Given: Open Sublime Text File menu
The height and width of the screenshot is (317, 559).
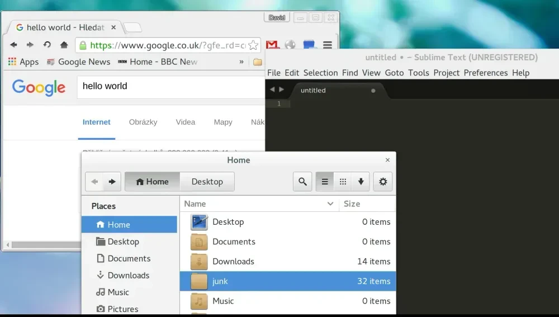Looking at the screenshot, I should pyautogui.click(x=274, y=73).
